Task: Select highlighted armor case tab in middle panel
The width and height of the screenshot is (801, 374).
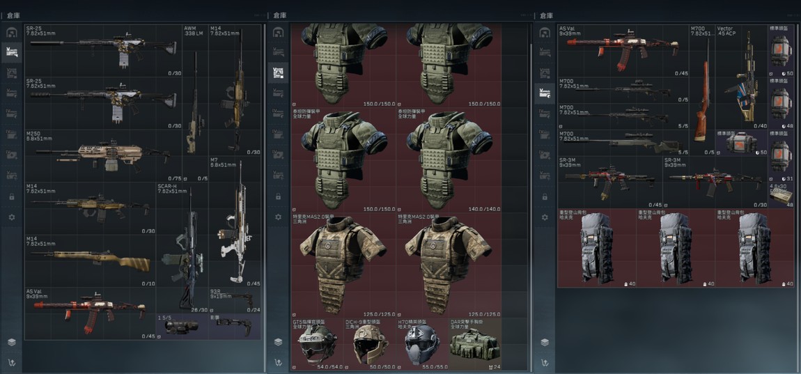Action: [x=278, y=73]
